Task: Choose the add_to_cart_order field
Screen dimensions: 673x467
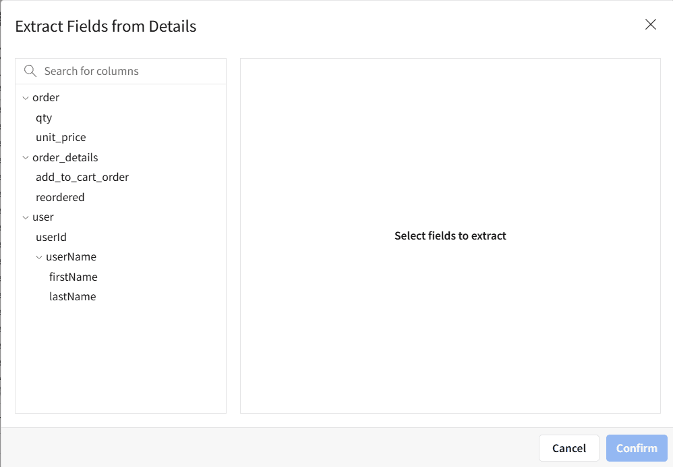Action: point(82,177)
